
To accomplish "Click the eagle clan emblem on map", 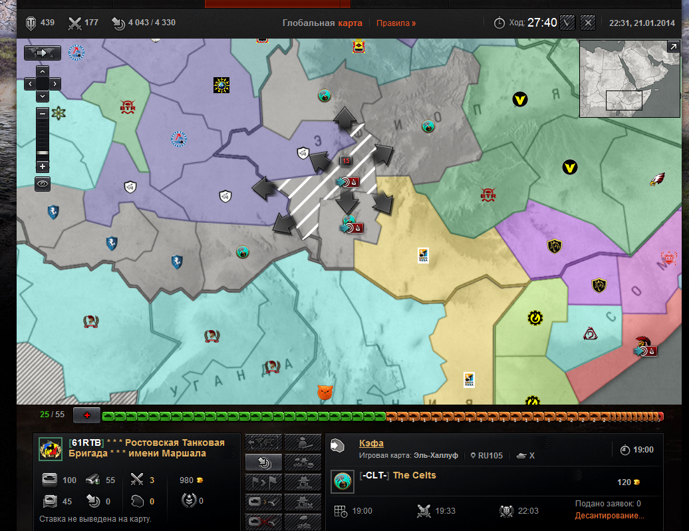I will click(x=657, y=179).
